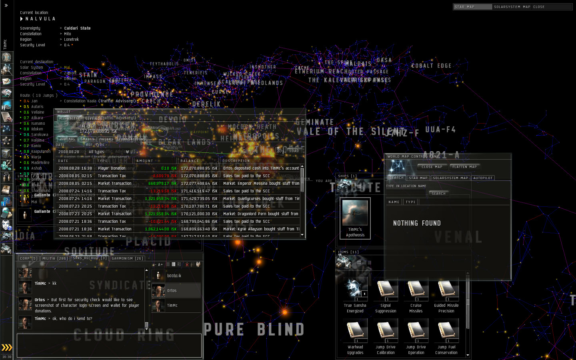This screenshot has width=576, height=360.
Task: Switch to Garmonism [26] chat tab
Action: pos(127,258)
